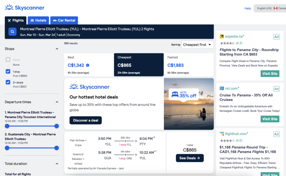
Task: Collapse the Departure times section
Action: [x=57, y=102]
